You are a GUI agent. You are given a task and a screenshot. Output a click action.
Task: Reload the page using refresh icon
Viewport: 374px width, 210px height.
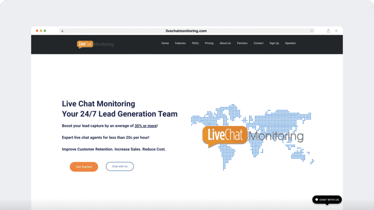pyautogui.click(x=312, y=31)
